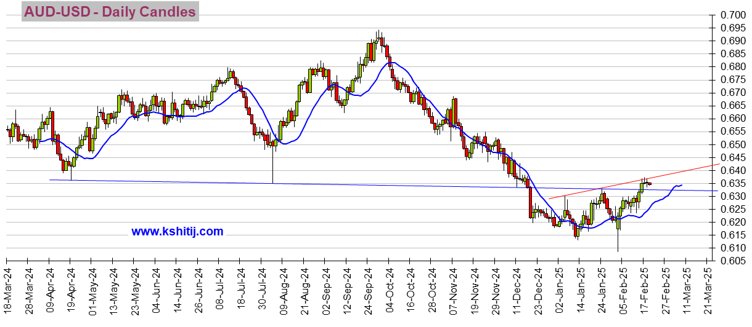
Task: Click the last candle at chart's right edge
Action: click(649, 183)
